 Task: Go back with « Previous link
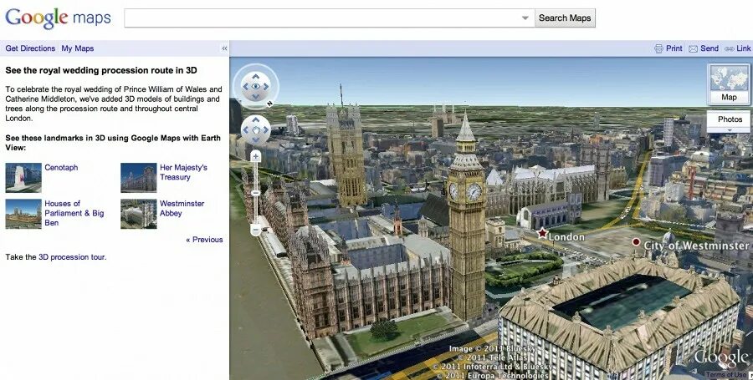(x=204, y=240)
